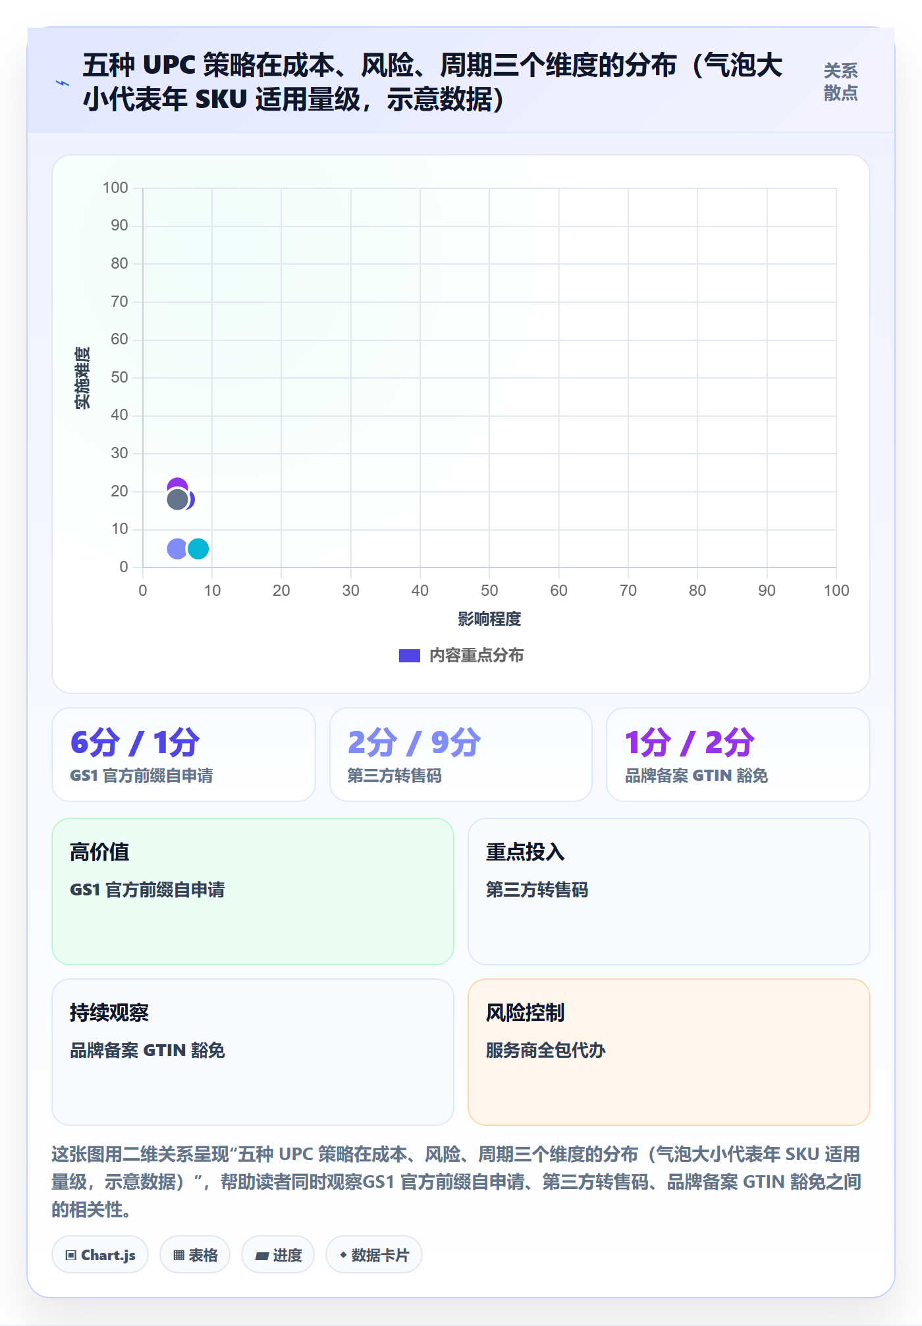Click 服务商全包代办 in the 风险控制 card
The image size is (922, 1326).
(546, 1051)
